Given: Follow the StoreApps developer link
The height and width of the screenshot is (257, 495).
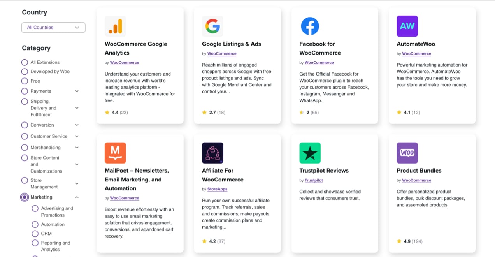Looking at the screenshot, I should coord(217,189).
